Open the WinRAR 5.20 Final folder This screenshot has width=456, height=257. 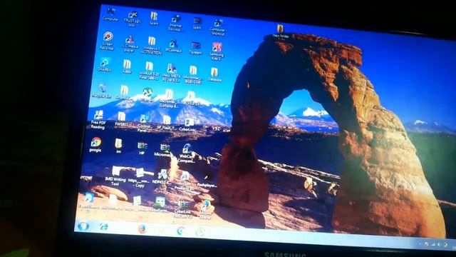coord(149,71)
